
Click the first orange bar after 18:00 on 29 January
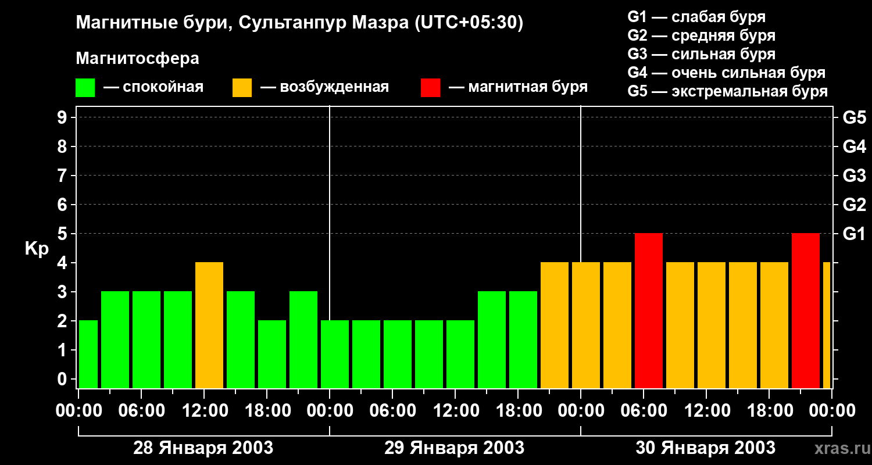(555, 325)
